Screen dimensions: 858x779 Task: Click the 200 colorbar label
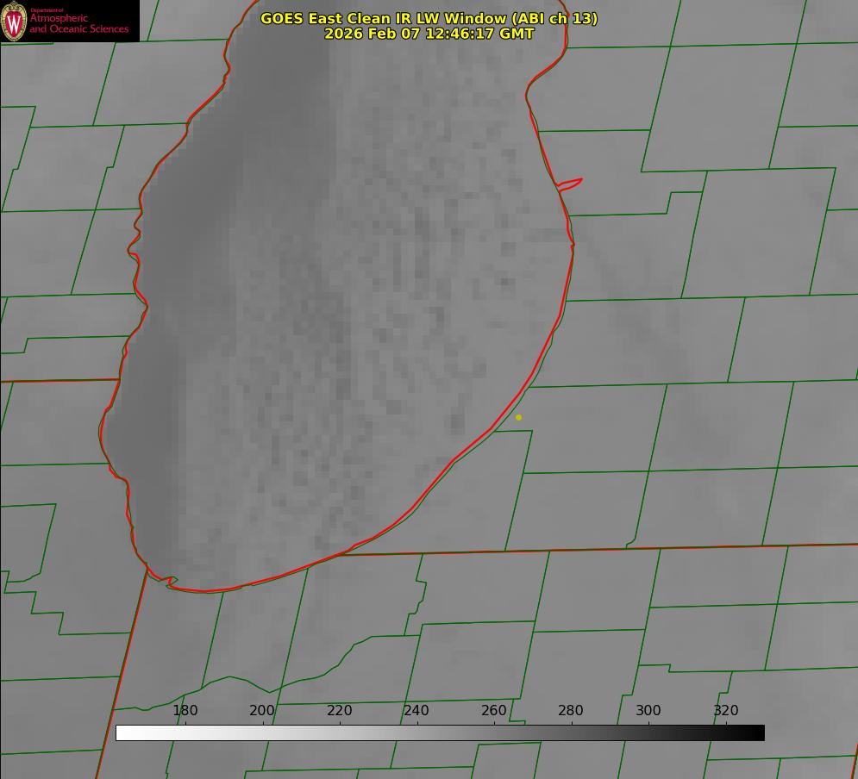[x=262, y=710]
